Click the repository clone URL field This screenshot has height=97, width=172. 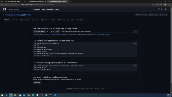click(97, 32)
